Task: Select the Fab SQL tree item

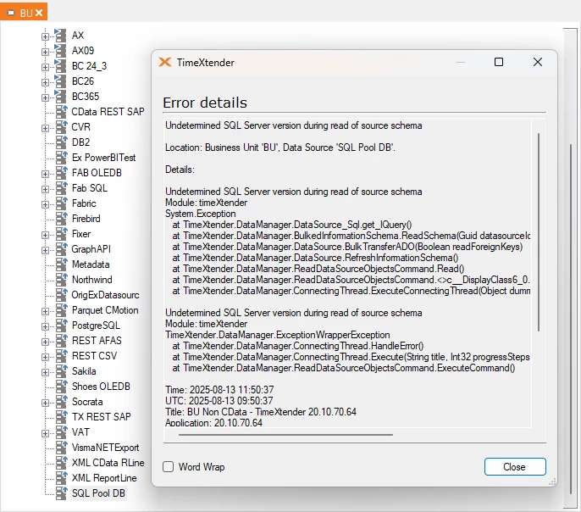Action: [90, 188]
